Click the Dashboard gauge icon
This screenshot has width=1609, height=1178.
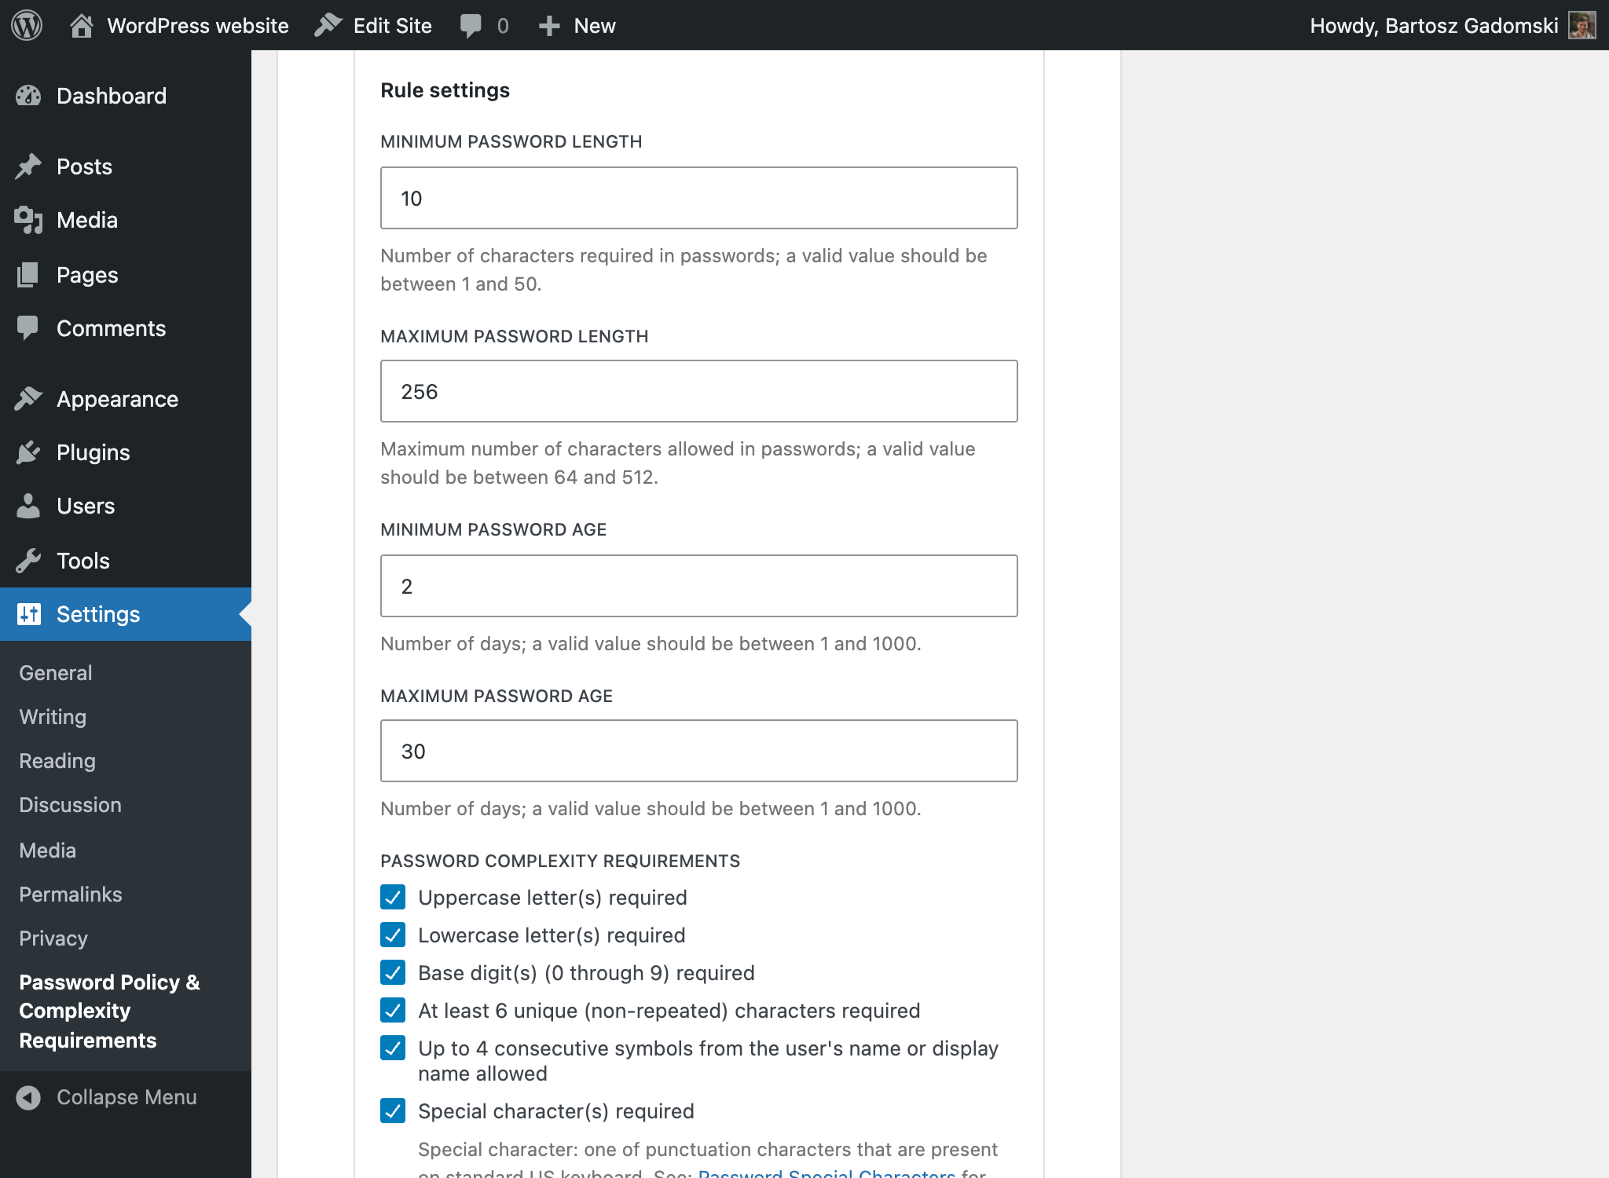point(28,96)
